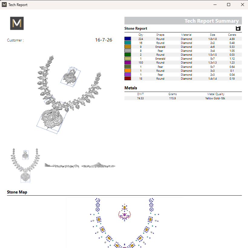Select the green swatch for the 1.5x1.5 Round stones
248x248 pixels.
[128, 55]
